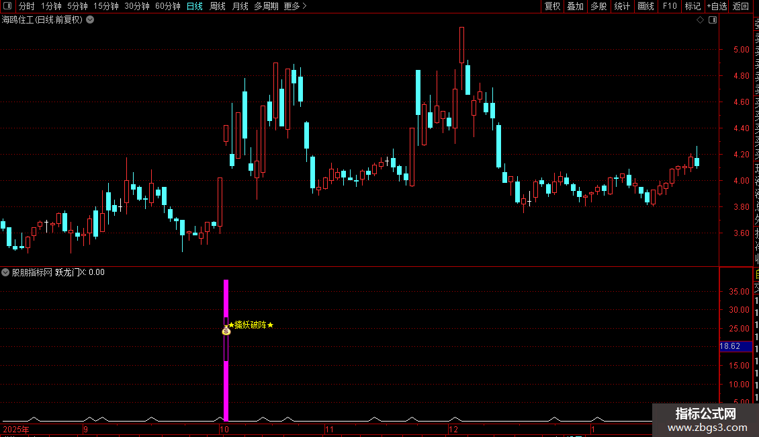Select the 30分钟 period tab

[136, 6]
